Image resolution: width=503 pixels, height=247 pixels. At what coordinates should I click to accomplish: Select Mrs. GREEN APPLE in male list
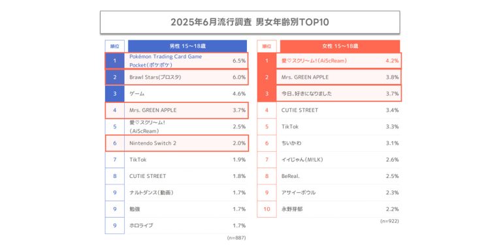[x=176, y=110]
